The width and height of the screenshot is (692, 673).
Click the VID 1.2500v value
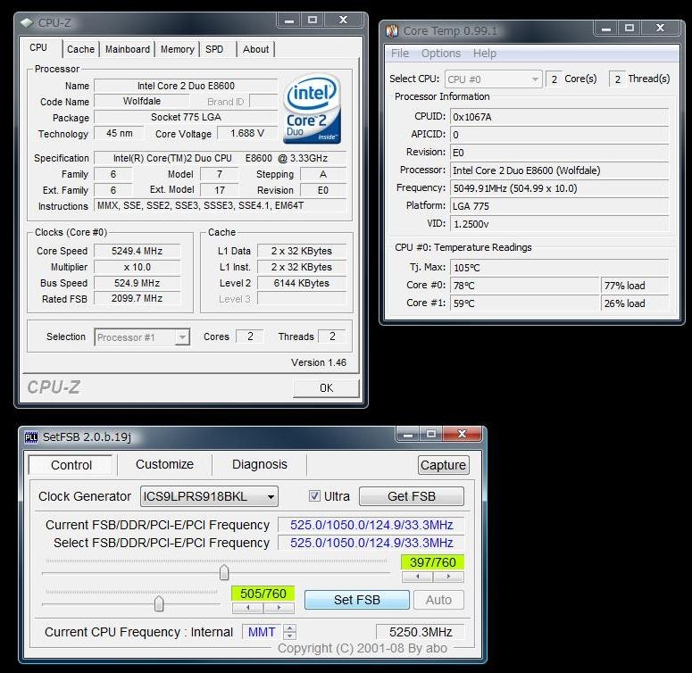(x=560, y=224)
